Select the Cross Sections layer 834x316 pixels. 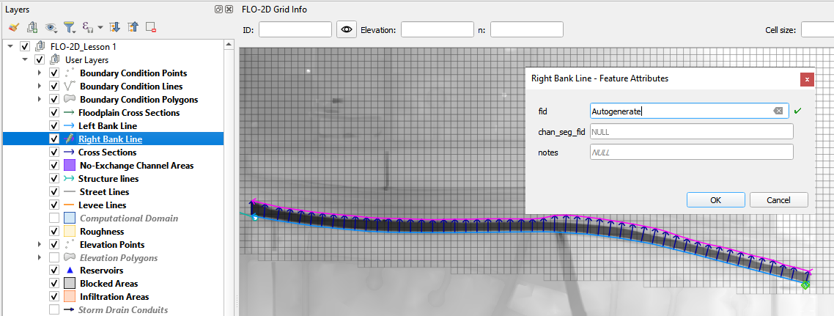coord(107,153)
